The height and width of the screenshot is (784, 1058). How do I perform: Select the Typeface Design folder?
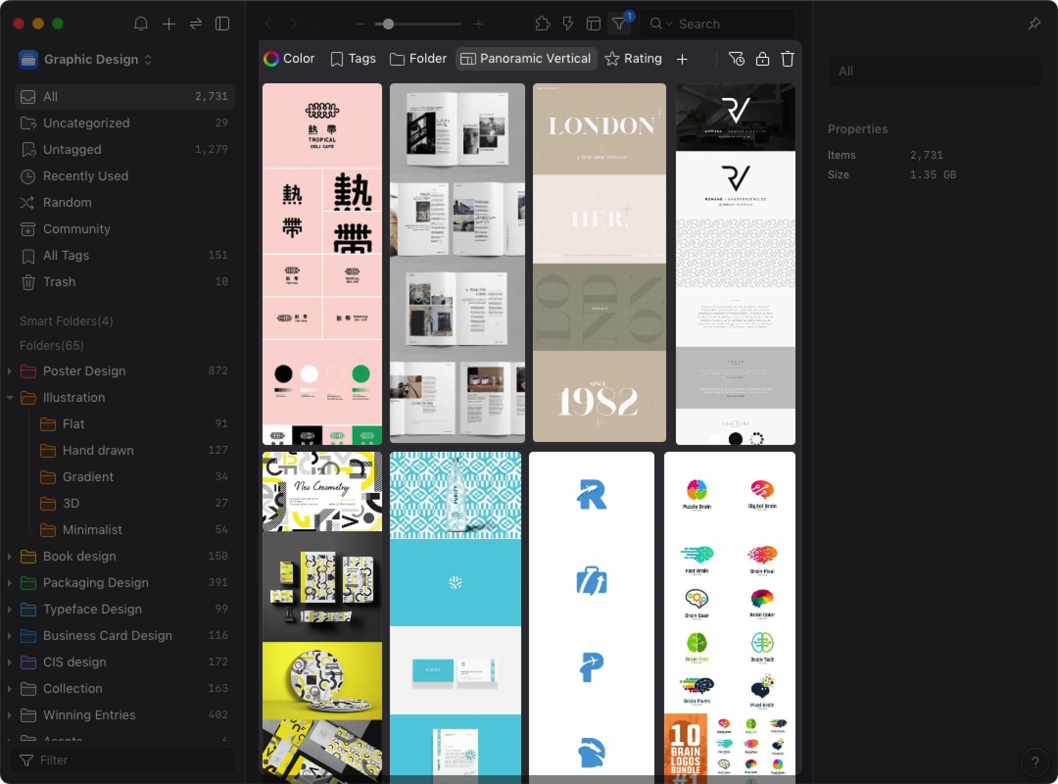tap(92, 610)
